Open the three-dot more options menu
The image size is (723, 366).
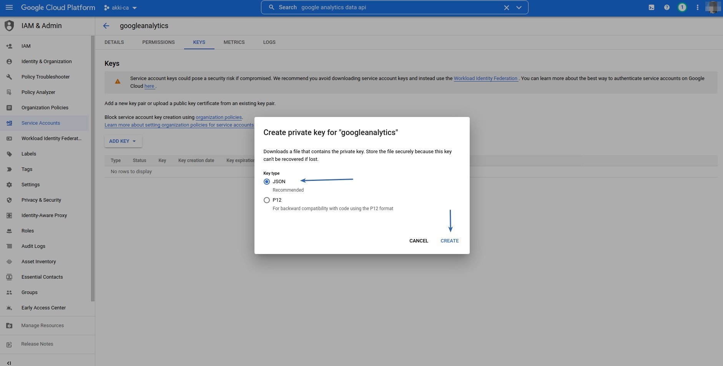tap(697, 7)
